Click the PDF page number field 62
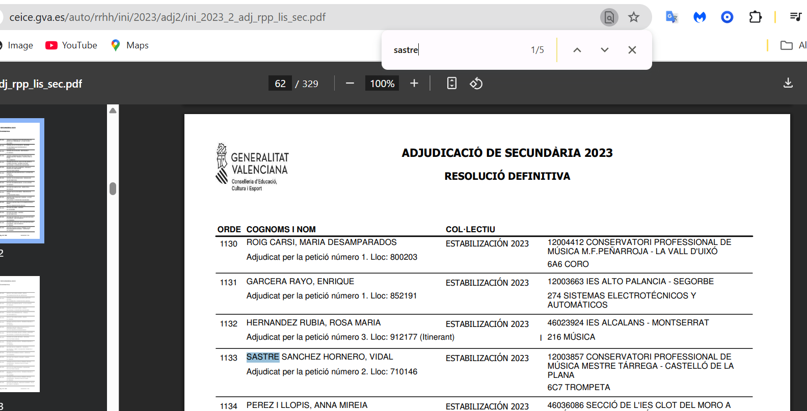 tap(280, 84)
